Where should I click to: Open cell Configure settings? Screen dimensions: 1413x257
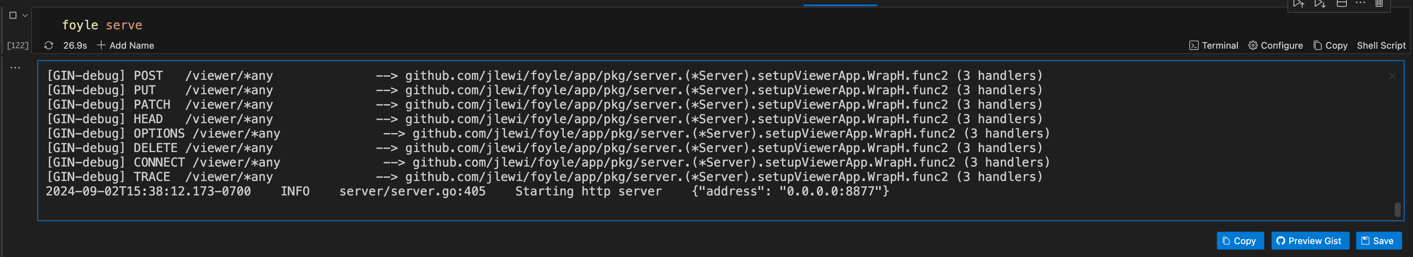[x=1275, y=46]
